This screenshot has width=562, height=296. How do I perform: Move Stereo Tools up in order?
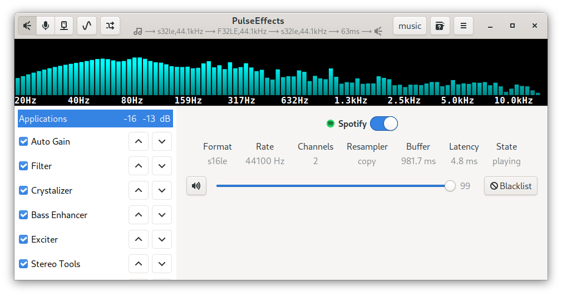[139, 264]
